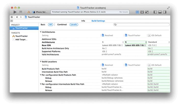Toggle the Navigator pane
Screen dimensions: 180x106
click(155, 12)
